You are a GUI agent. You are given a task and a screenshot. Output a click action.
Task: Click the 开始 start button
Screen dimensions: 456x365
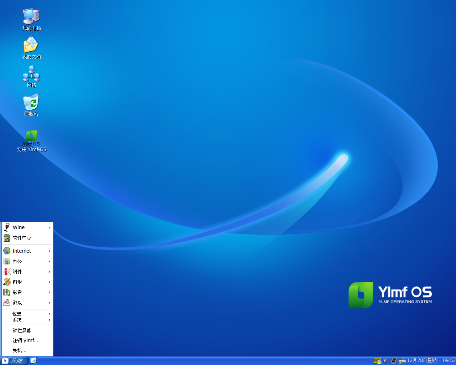pos(14,360)
